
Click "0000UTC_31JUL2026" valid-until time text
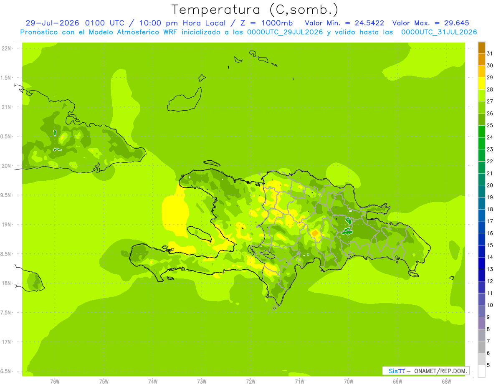(439, 32)
